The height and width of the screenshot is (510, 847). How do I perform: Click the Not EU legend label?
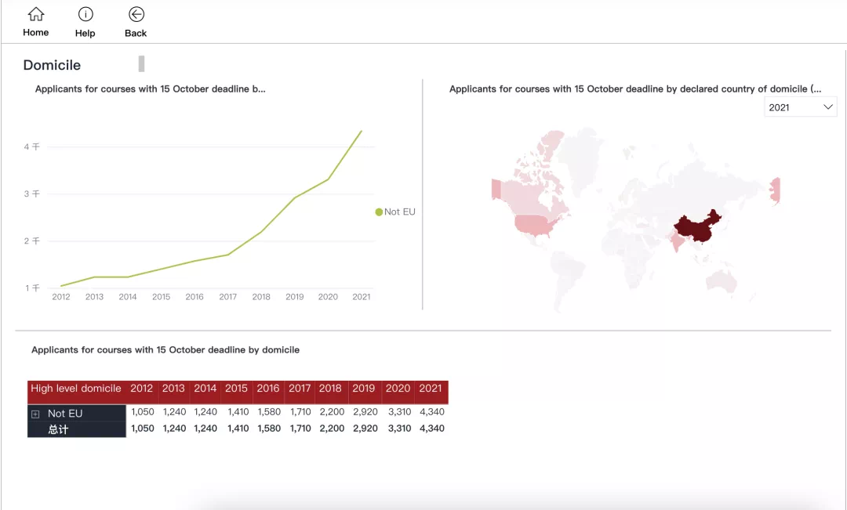tap(400, 212)
